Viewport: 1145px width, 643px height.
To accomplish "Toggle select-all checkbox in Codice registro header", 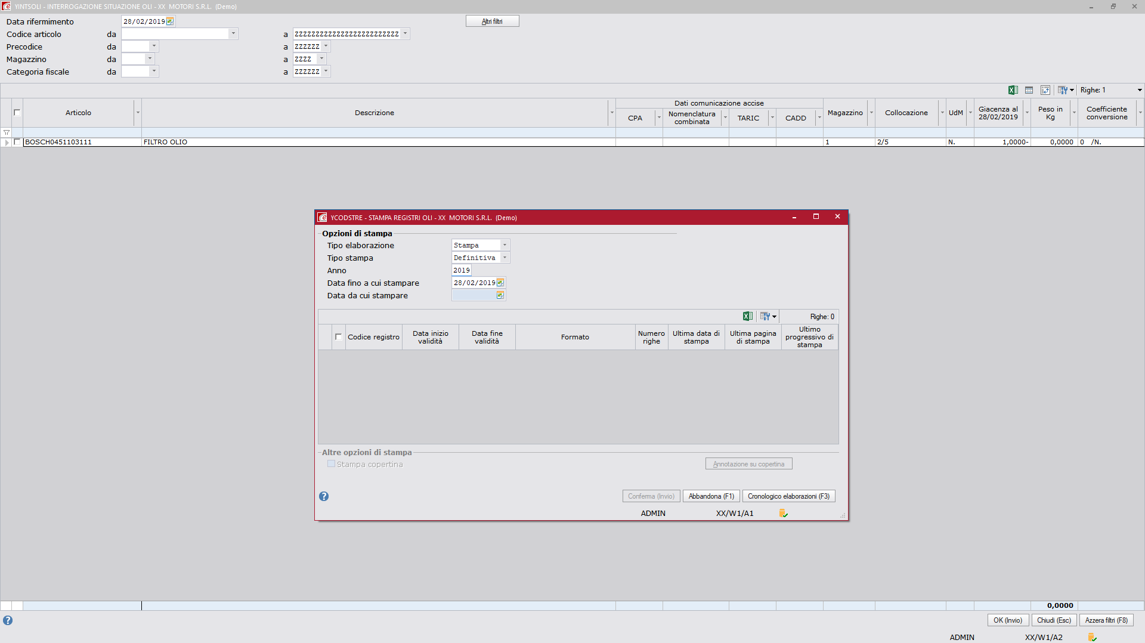I will (339, 337).
